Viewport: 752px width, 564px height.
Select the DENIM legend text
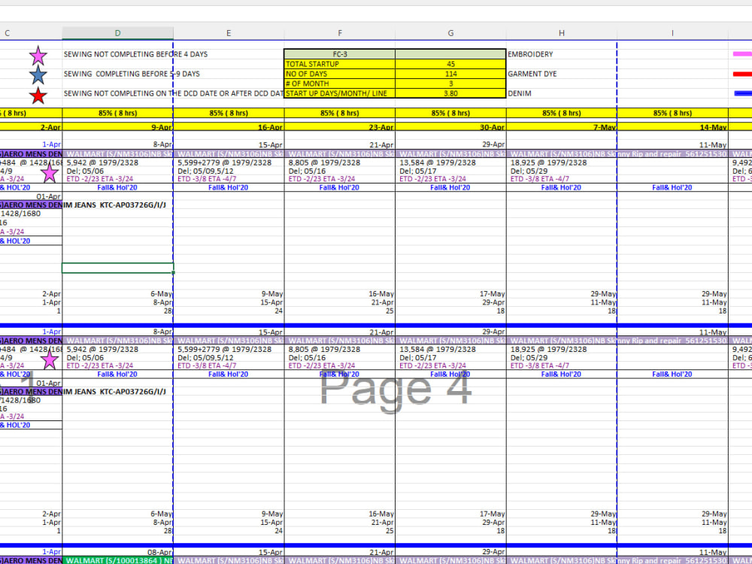point(520,93)
